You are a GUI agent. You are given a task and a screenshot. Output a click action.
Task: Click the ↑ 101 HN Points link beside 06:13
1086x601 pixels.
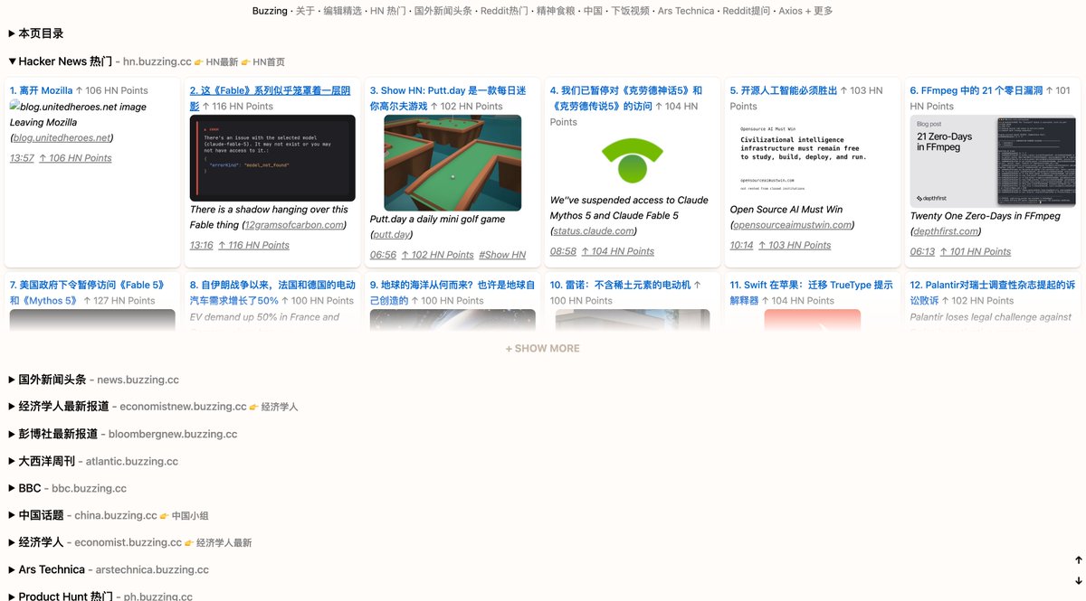(x=975, y=251)
